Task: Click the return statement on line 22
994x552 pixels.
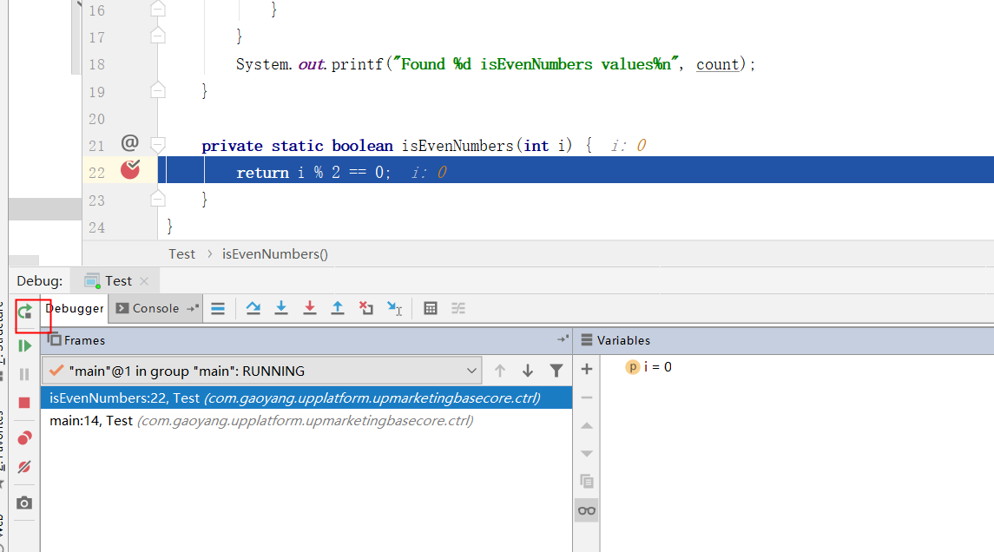Action: (313, 173)
